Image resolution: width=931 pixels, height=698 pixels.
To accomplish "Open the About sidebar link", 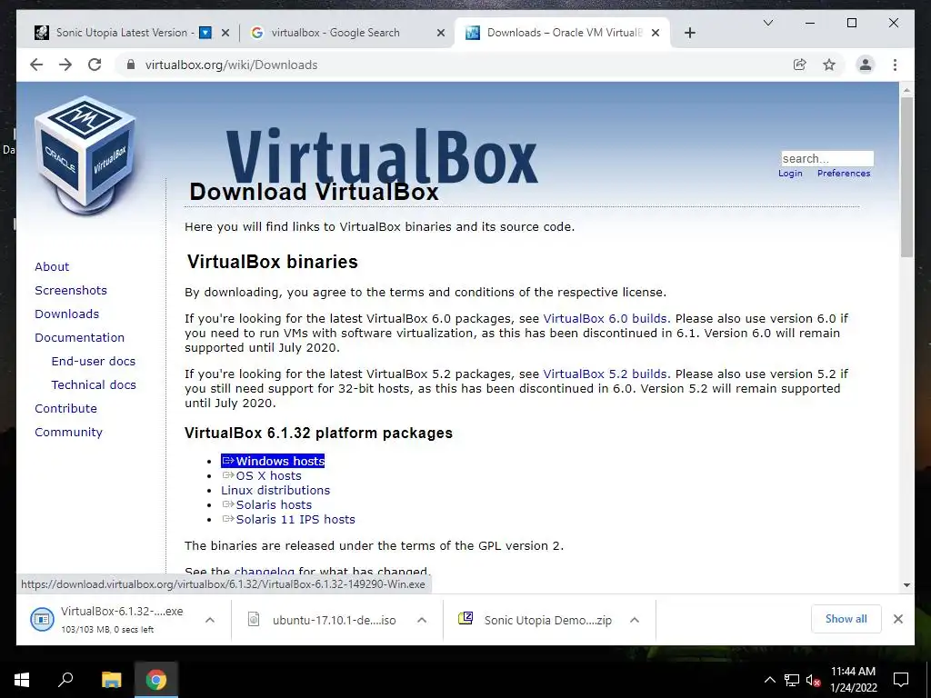I will 52,266.
